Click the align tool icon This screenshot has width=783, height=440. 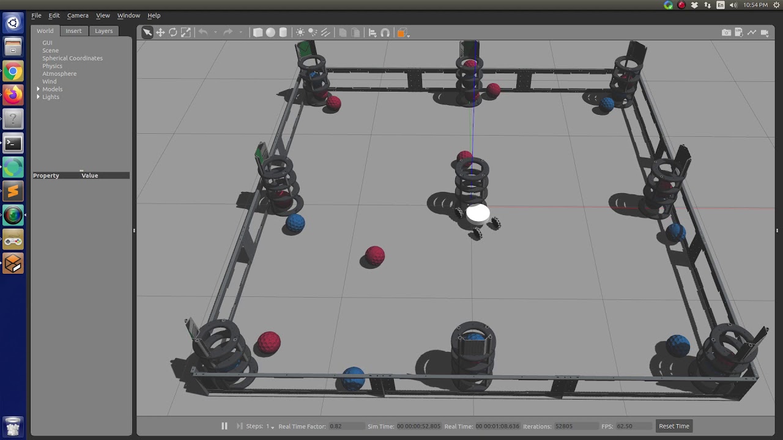[x=373, y=32]
